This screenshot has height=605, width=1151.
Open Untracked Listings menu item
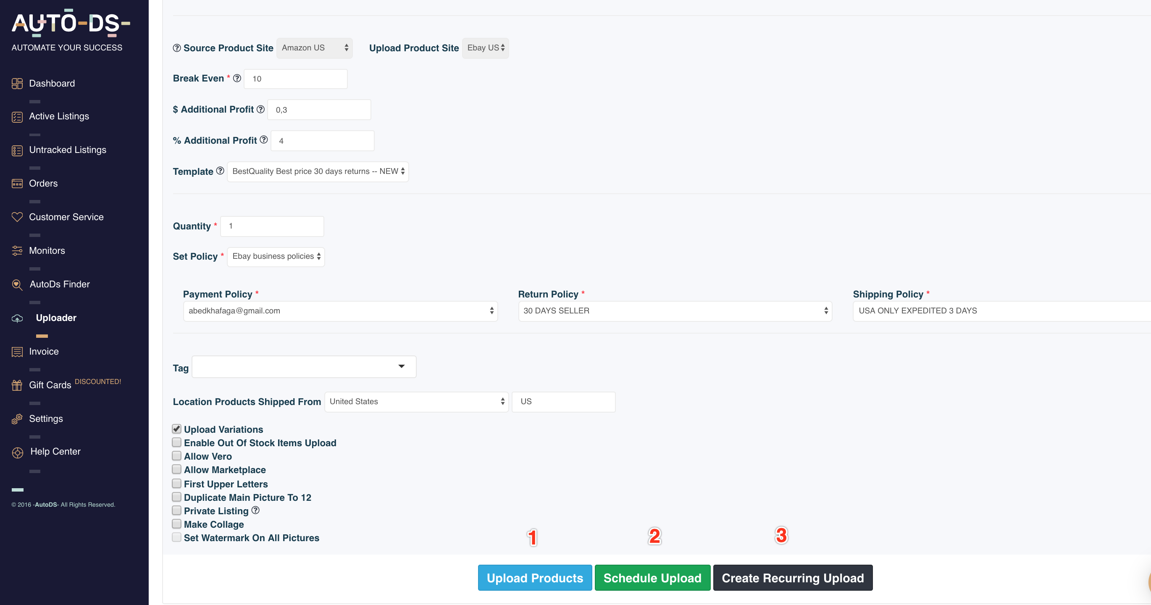[68, 150]
